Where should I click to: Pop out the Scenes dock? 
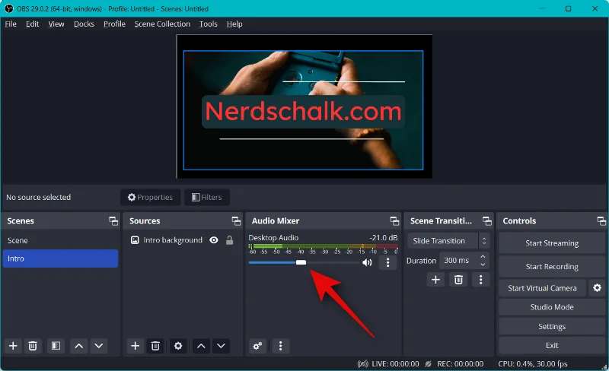[113, 221]
